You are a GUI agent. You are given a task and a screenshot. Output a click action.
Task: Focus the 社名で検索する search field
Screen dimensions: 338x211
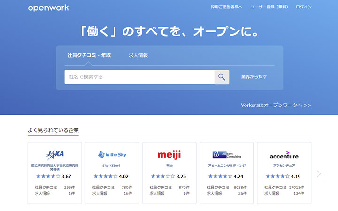click(x=139, y=77)
